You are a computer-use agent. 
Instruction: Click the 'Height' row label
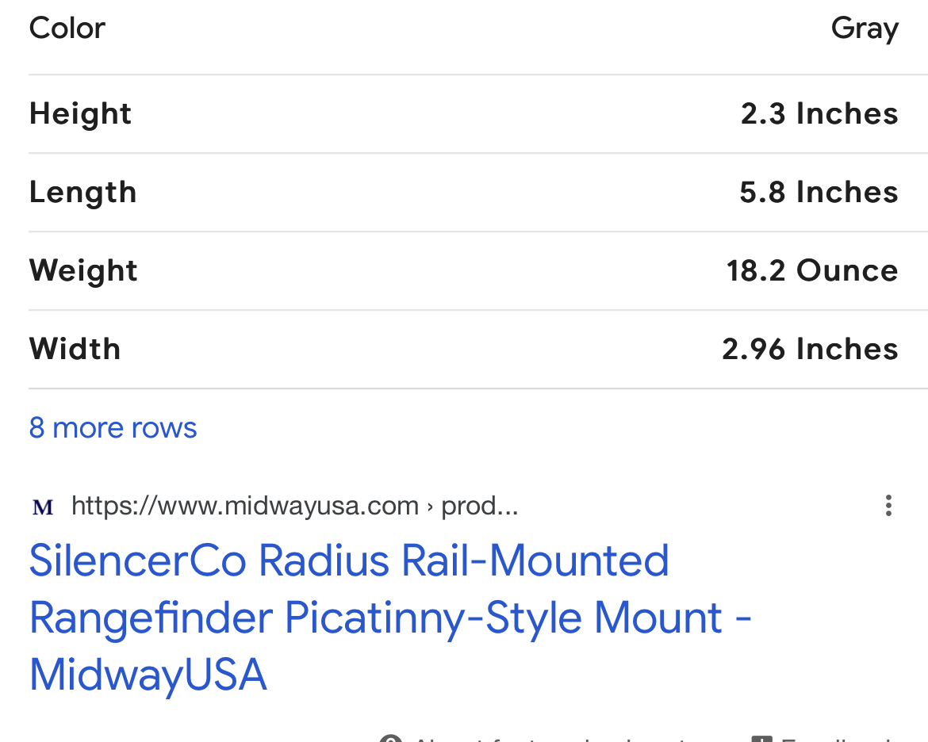[x=80, y=113]
